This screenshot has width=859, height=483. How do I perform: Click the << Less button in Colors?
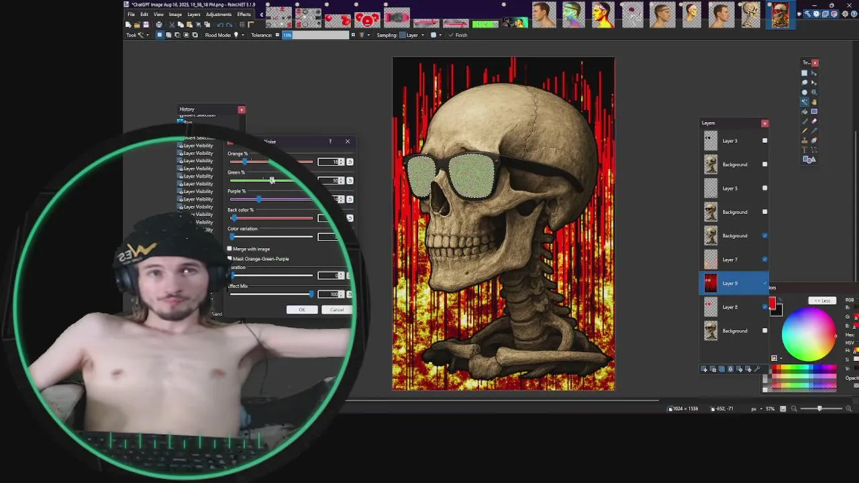tap(822, 301)
